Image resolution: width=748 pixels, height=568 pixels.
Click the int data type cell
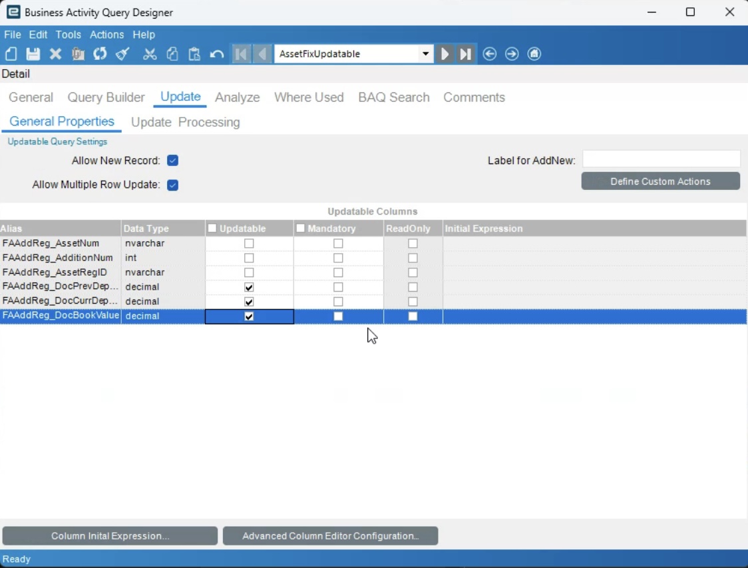[x=163, y=258]
